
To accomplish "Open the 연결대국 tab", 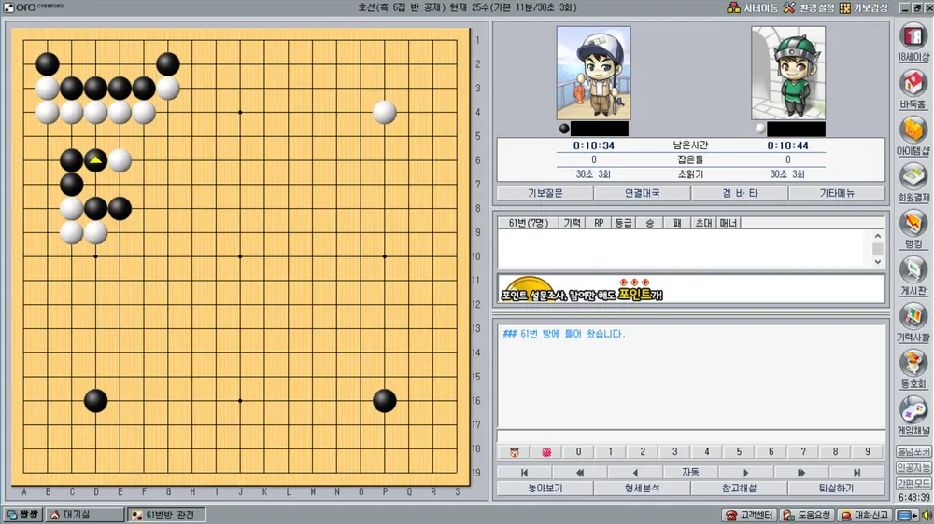I will [x=643, y=193].
